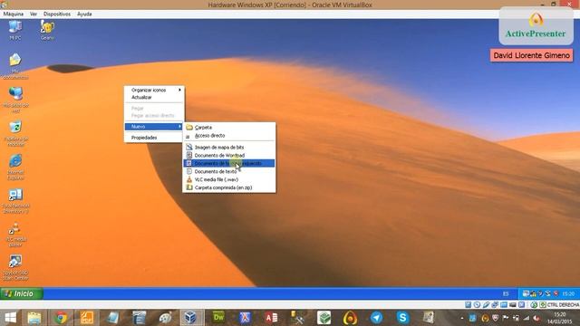Image resolution: width=580 pixels, height=326 pixels.
Task: Click the optical disc indicator in VirtualBox status bar
Action: coord(478,304)
